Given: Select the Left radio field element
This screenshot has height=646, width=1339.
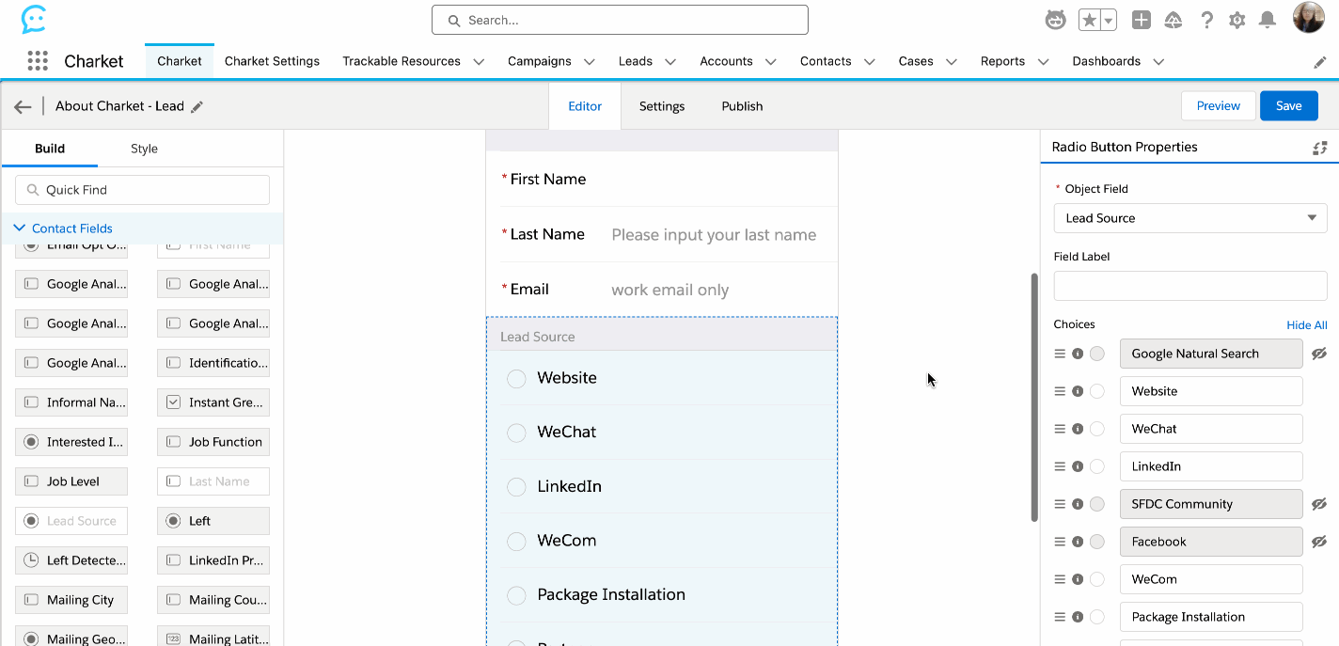Looking at the screenshot, I should point(213,521).
